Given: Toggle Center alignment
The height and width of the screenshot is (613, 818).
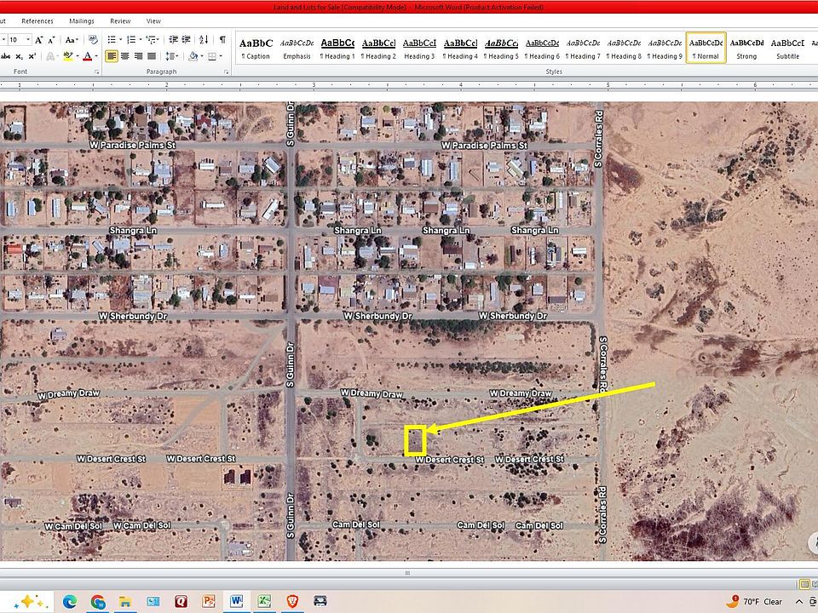Looking at the screenshot, I should pyautogui.click(x=125, y=56).
